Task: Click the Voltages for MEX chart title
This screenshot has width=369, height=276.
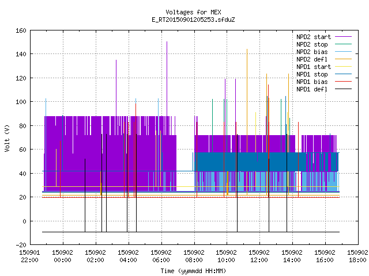Action: click(193, 12)
